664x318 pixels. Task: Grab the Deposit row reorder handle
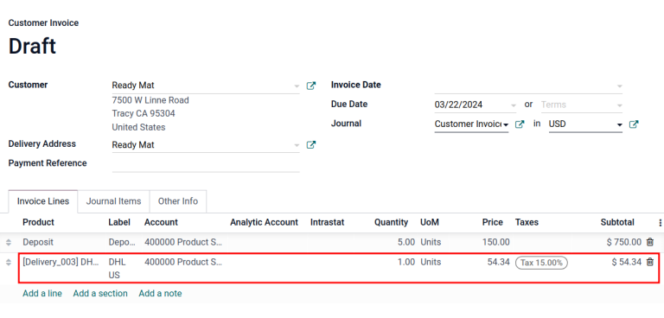point(8,242)
